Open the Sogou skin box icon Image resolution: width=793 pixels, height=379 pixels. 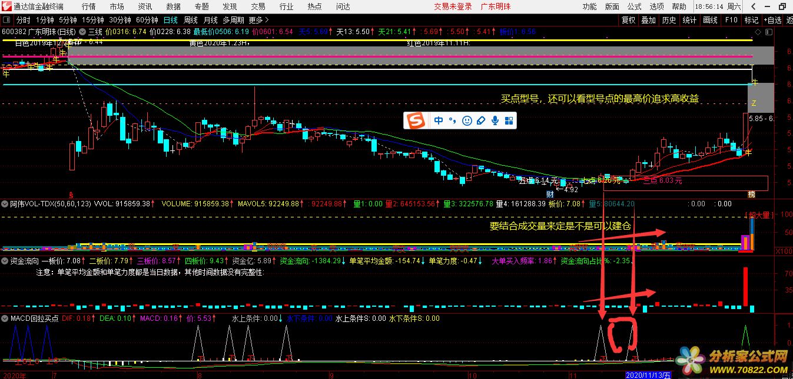click(481, 120)
